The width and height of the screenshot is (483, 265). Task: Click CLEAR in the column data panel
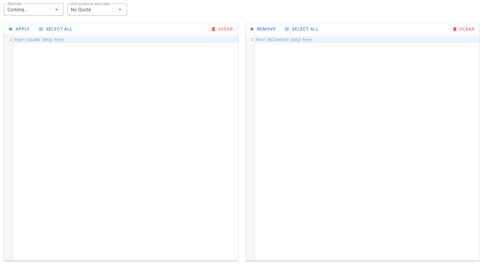coord(222,29)
